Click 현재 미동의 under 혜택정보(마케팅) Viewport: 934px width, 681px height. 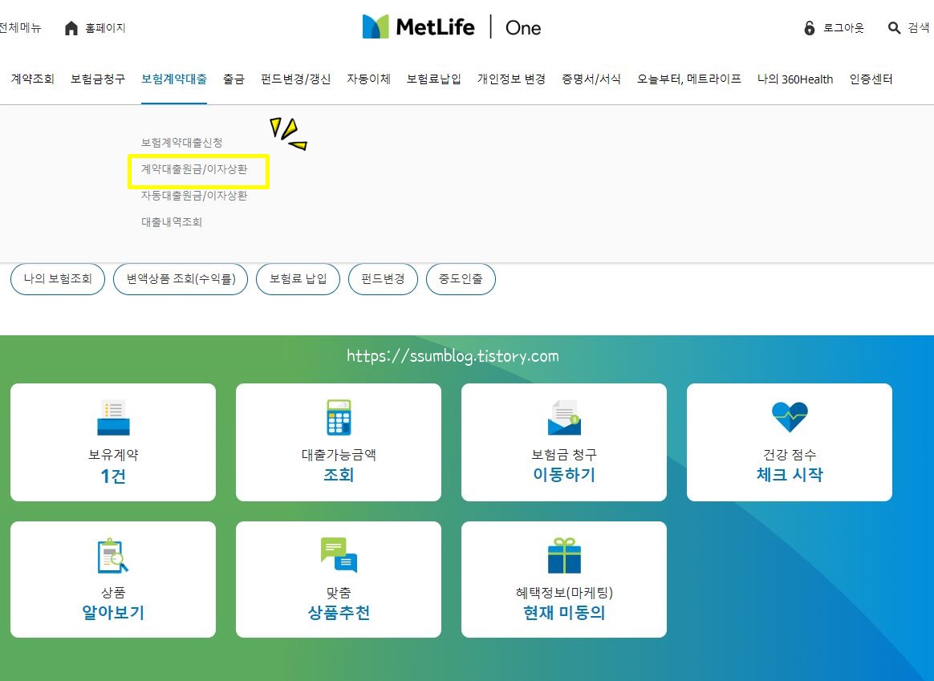tap(564, 613)
